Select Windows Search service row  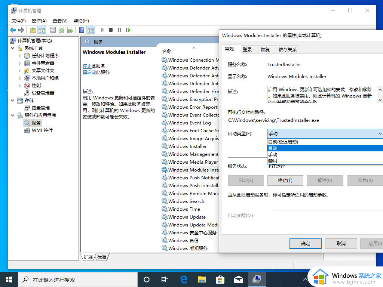[186, 201]
